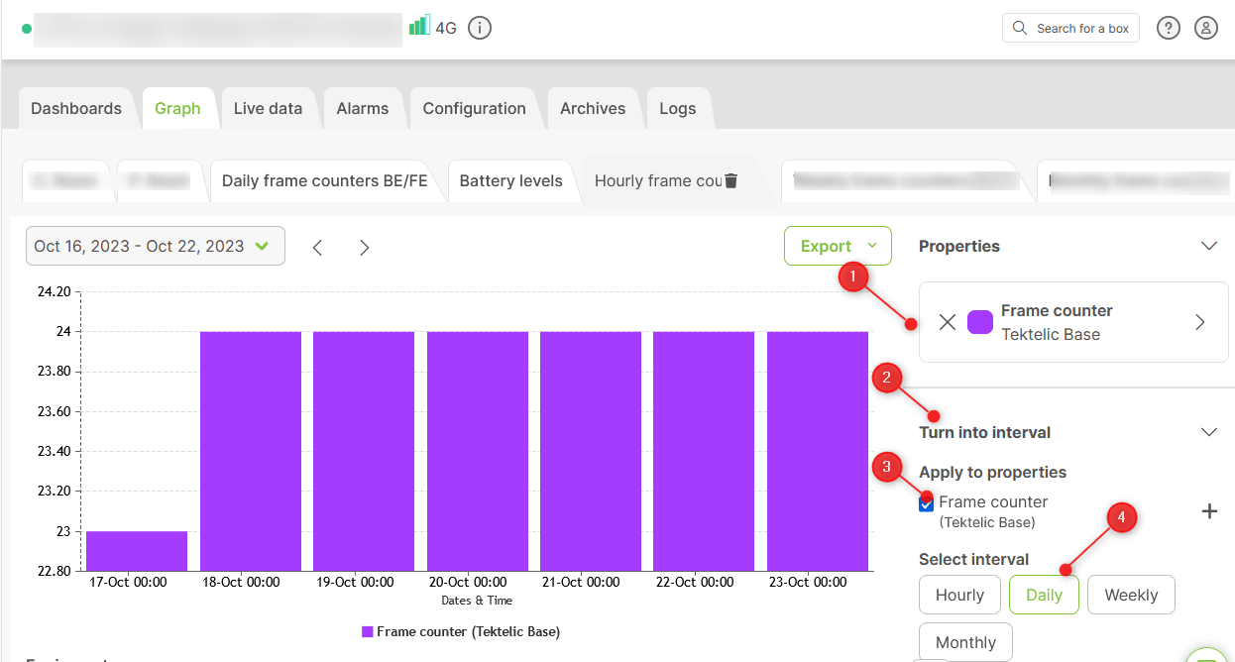Choose the Monthly interval option
Viewport: 1235px width, 662px height.
pyautogui.click(x=965, y=642)
